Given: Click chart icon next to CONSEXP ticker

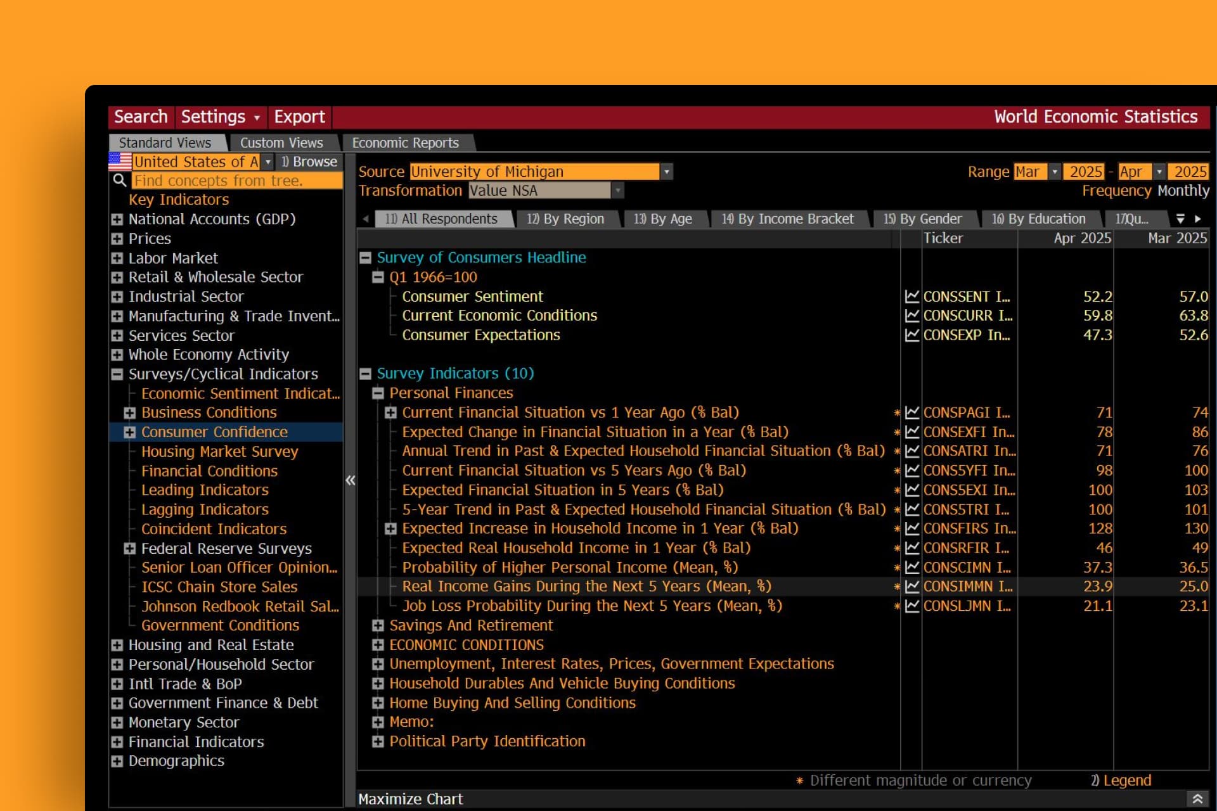Looking at the screenshot, I should (911, 335).
